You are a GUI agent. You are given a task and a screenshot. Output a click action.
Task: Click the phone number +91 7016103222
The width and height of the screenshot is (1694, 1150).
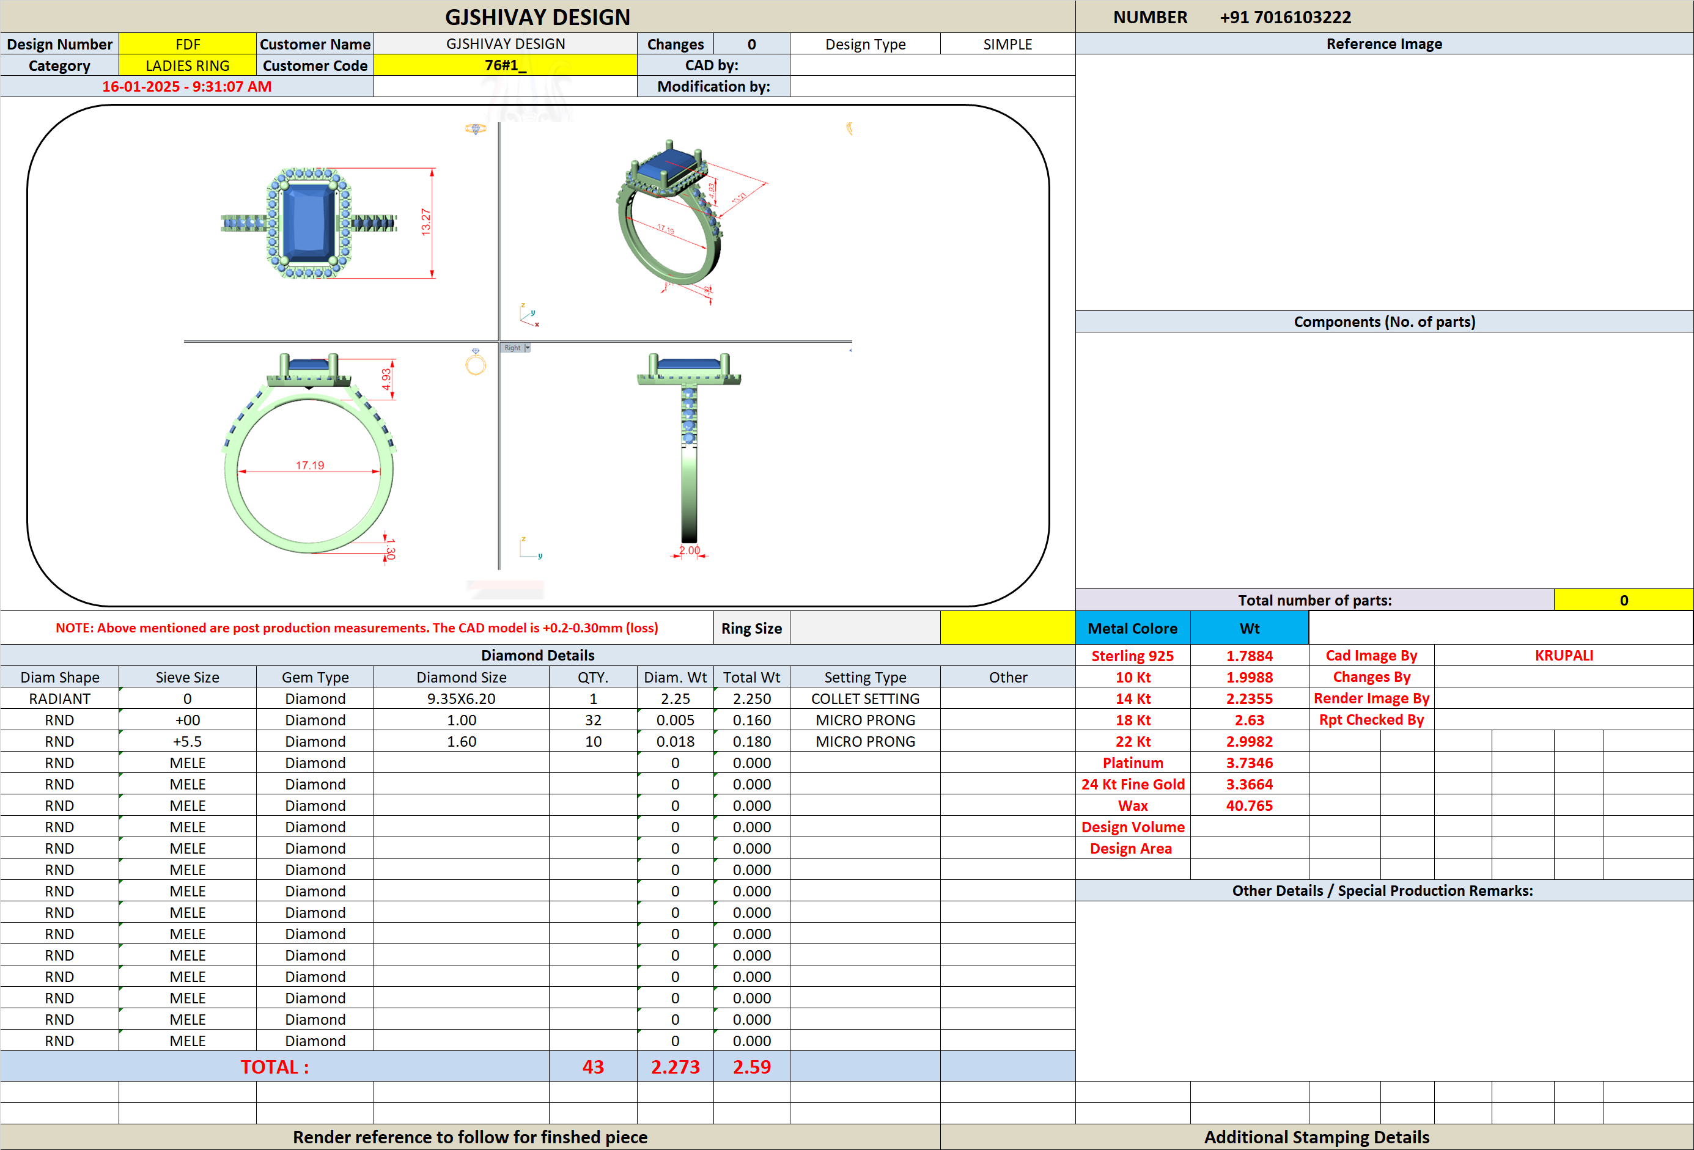tap(1285, 16)
